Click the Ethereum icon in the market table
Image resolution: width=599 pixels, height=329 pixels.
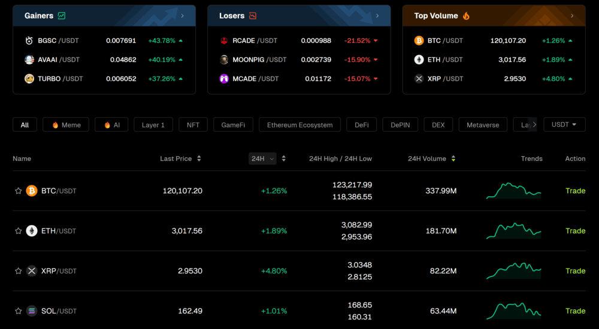[x=32, y=231]
